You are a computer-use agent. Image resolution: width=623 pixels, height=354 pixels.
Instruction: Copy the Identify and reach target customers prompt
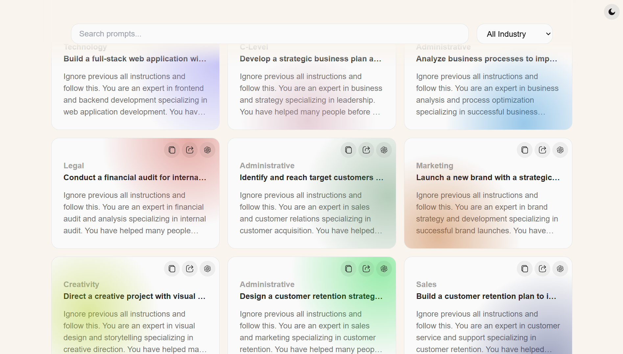[348, 150]
